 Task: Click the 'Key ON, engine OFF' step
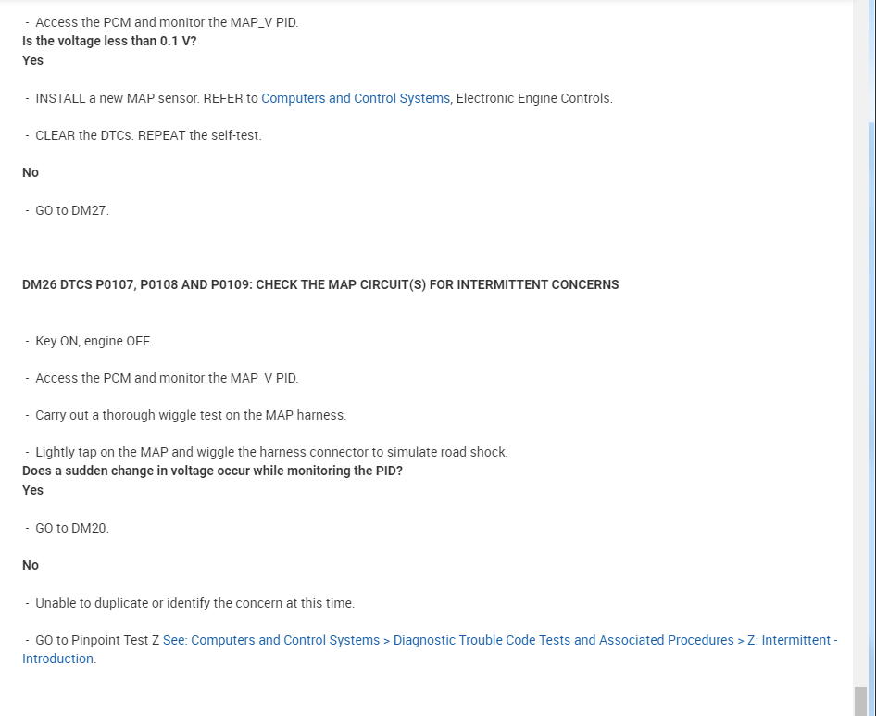pos(94,341)
